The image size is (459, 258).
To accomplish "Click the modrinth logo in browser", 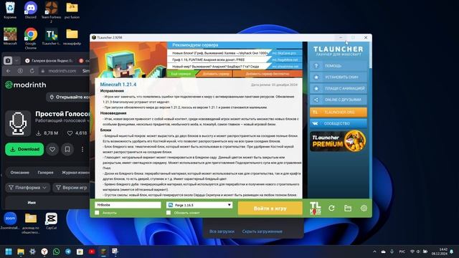I will (x=26, y=85).
